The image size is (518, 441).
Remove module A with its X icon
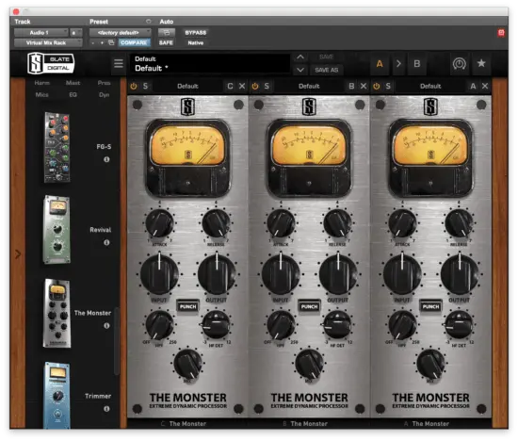[x=485, y=86]
